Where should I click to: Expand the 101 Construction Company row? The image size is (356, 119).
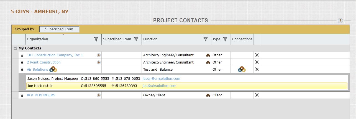pos(22,55)
